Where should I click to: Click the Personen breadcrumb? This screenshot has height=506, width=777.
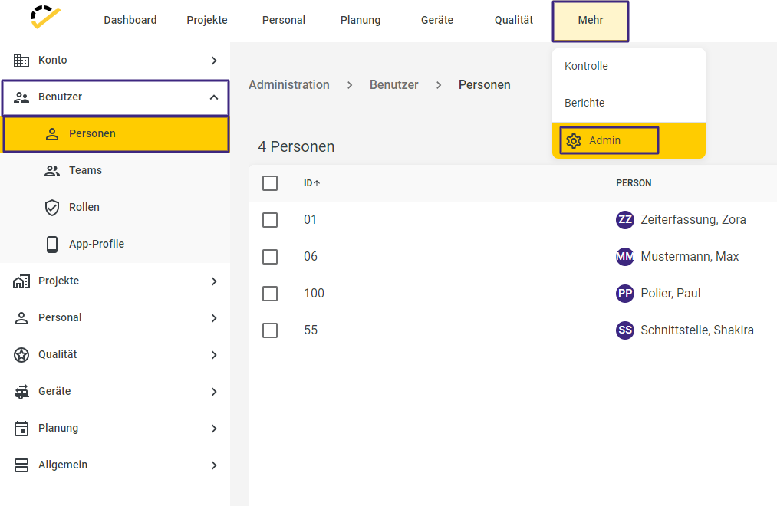pyautogui.click(x=484, y=84)
